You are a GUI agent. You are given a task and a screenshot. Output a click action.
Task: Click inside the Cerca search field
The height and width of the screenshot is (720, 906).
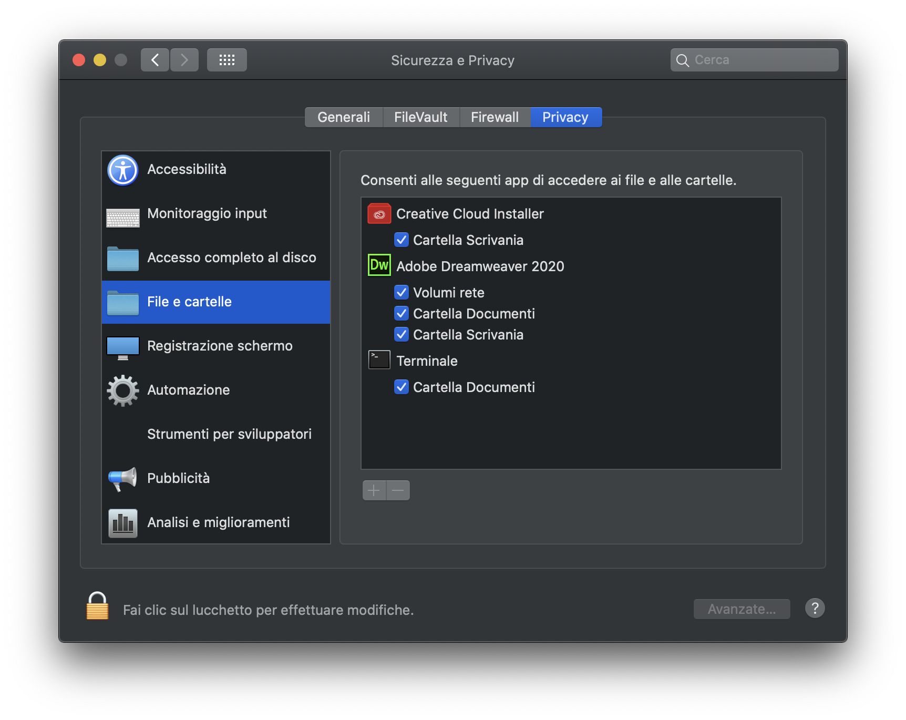pos(754,59)
